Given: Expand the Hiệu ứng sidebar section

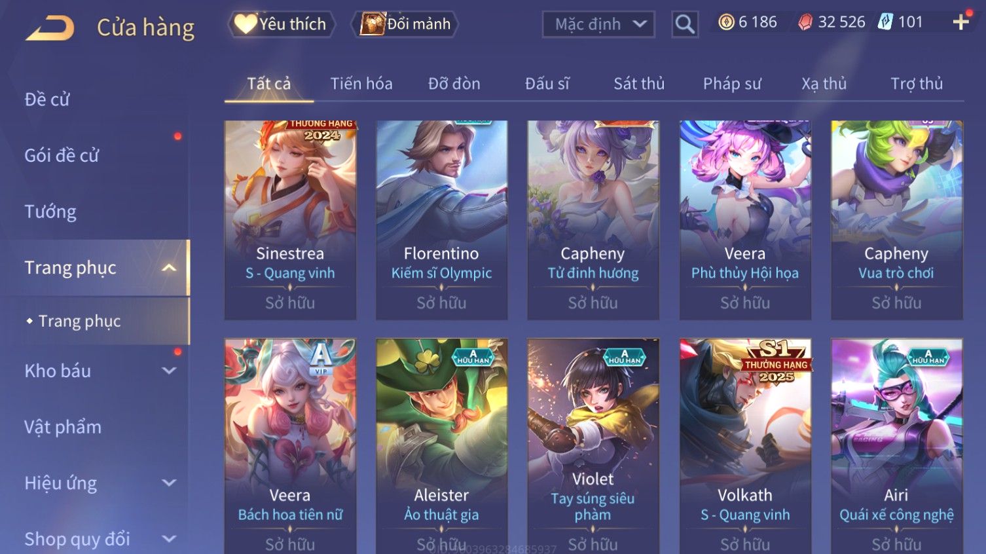Looking at the screenshot, I should coord(169,483).
